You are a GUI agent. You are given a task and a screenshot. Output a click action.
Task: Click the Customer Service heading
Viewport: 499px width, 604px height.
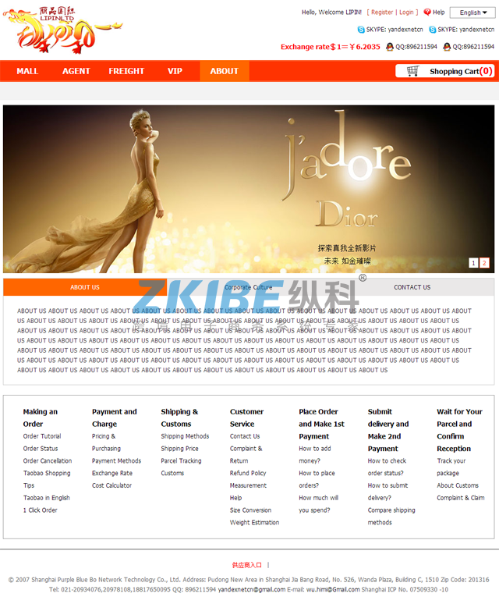(246, 418)
